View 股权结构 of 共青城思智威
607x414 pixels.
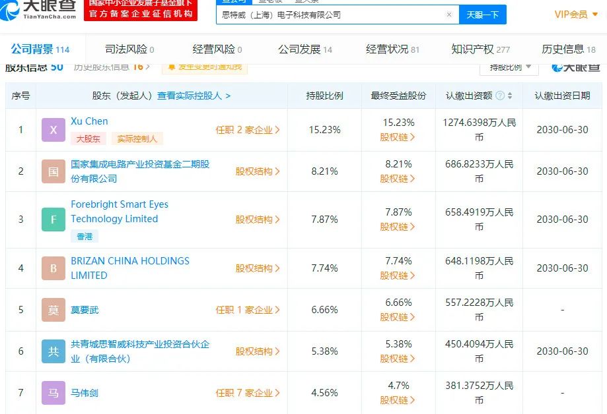(x=258, y=351)
